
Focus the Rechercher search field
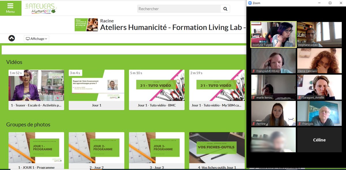[x=179, y=9]
